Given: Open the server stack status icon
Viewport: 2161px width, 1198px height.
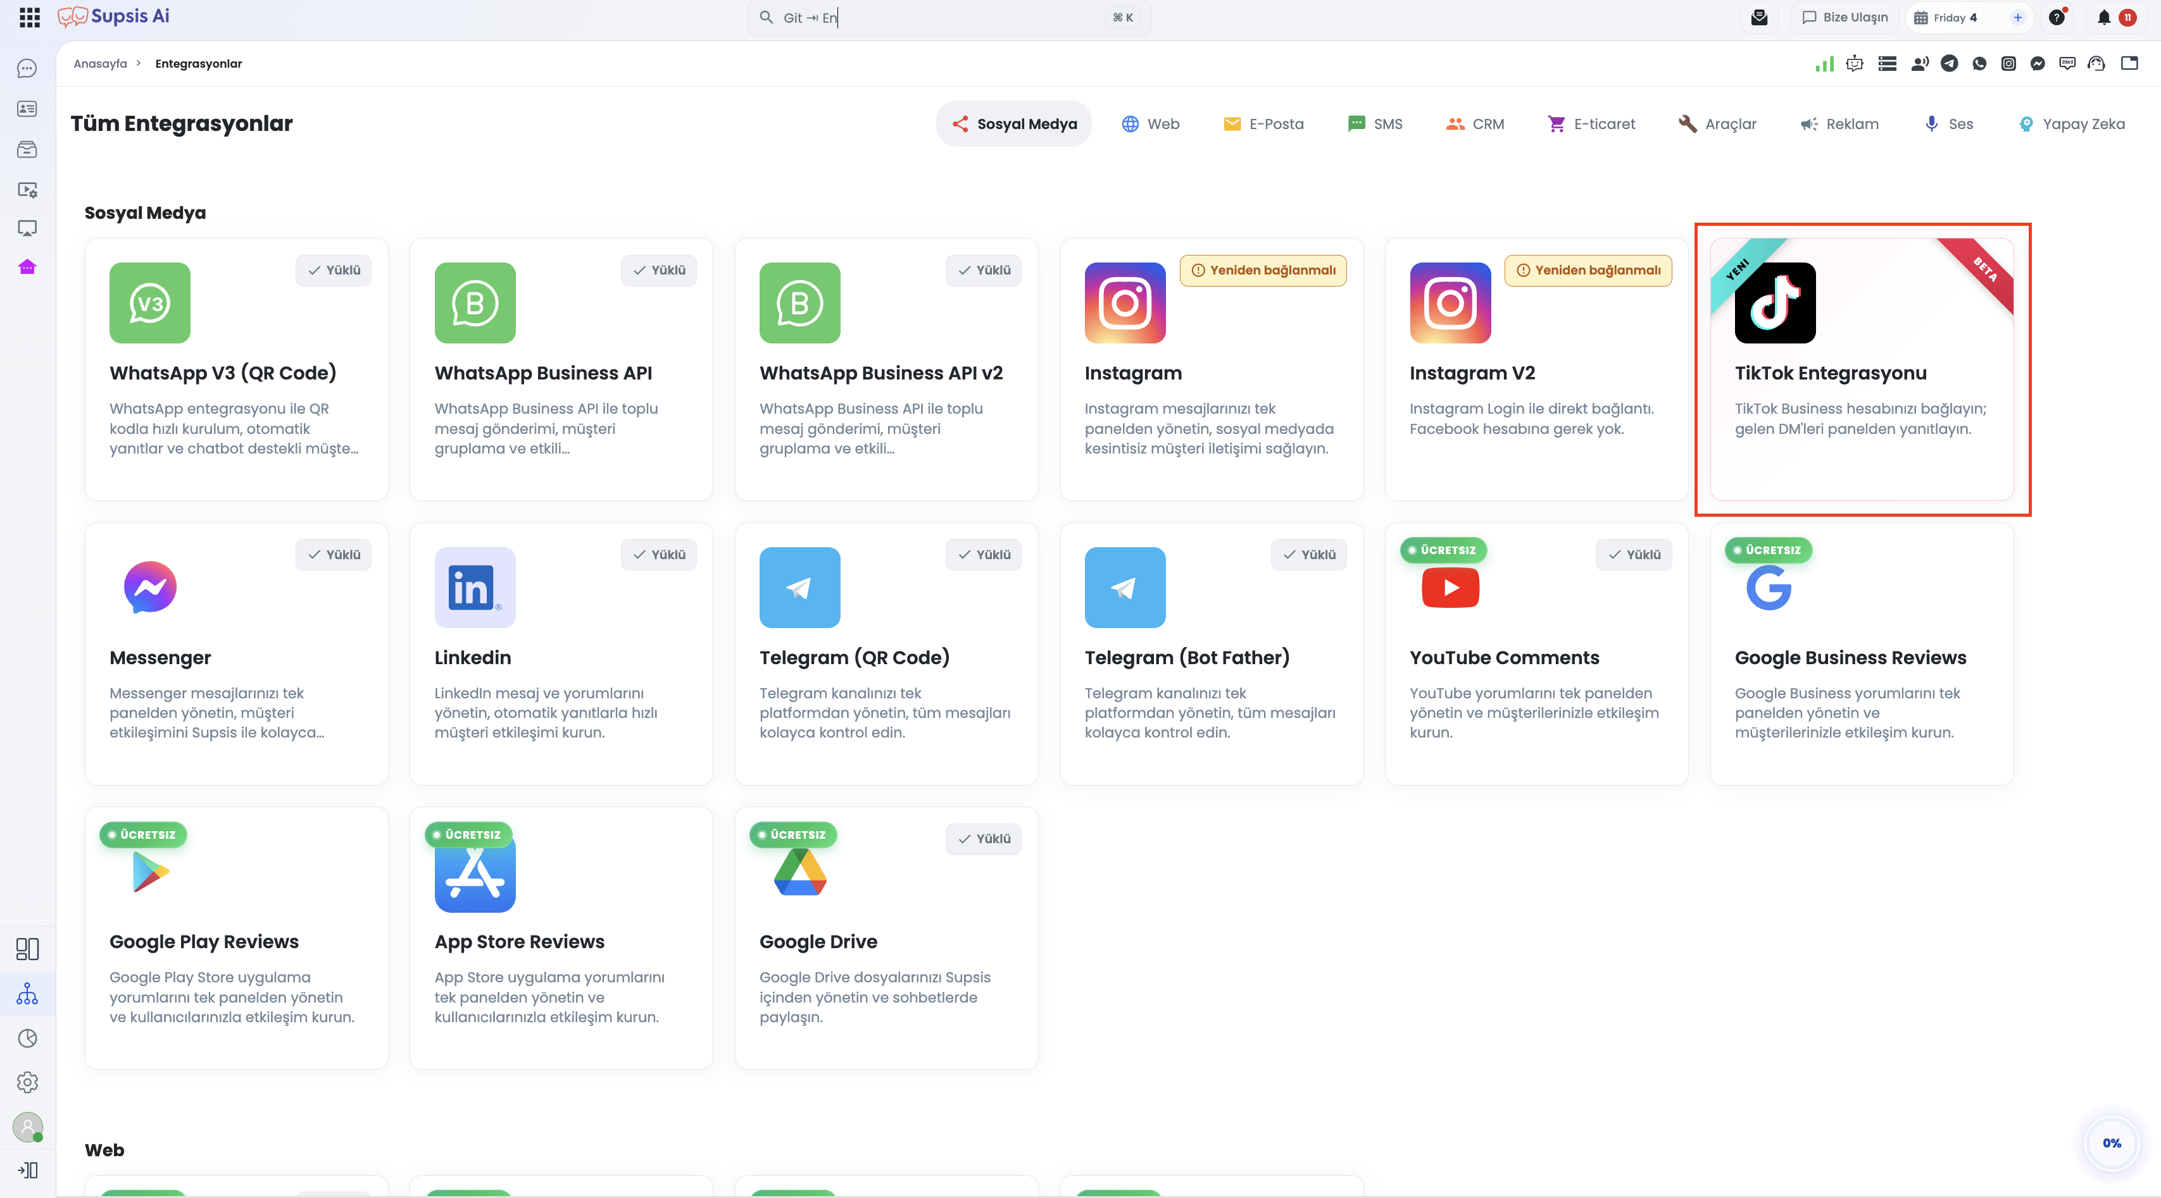Looking at the screenshot, I should [x=1888, y=64].
